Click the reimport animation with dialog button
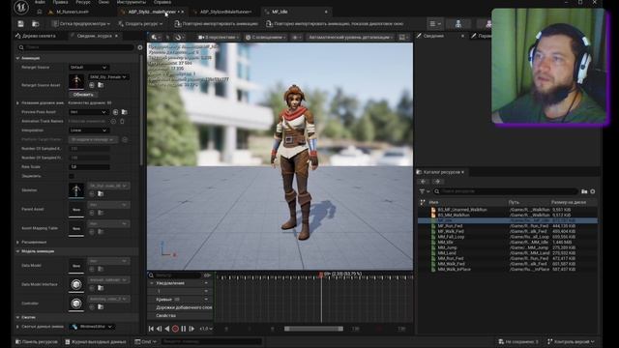619x348 pixels. [x=335, y=23]
